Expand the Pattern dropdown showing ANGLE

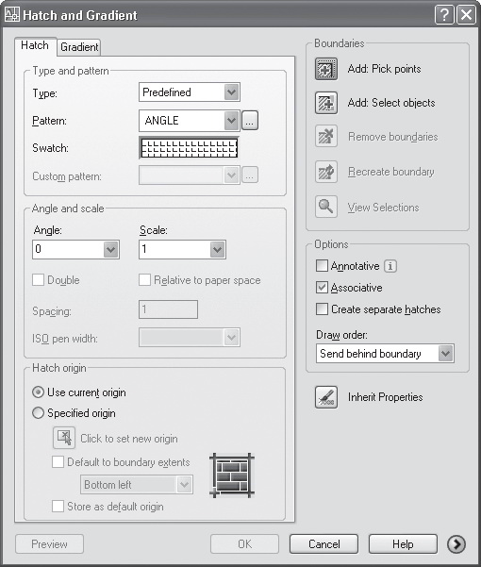[x=190, y=121]
